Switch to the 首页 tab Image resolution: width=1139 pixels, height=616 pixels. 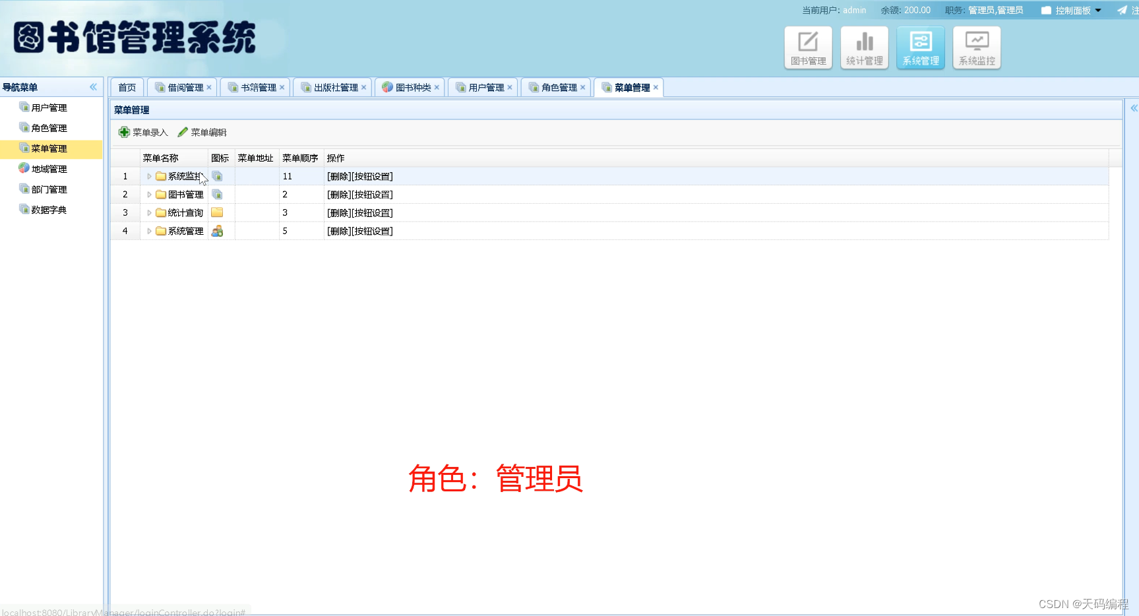(127, 87)
